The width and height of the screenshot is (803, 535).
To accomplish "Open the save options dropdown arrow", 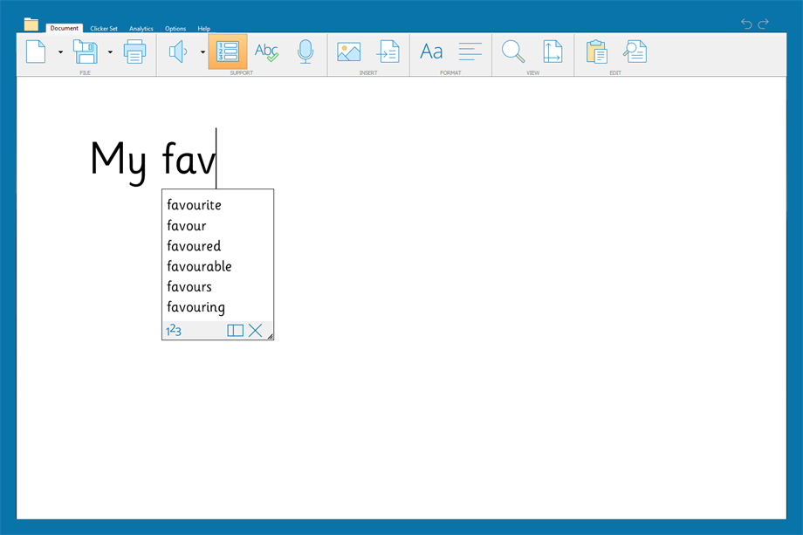I will 109,51.
